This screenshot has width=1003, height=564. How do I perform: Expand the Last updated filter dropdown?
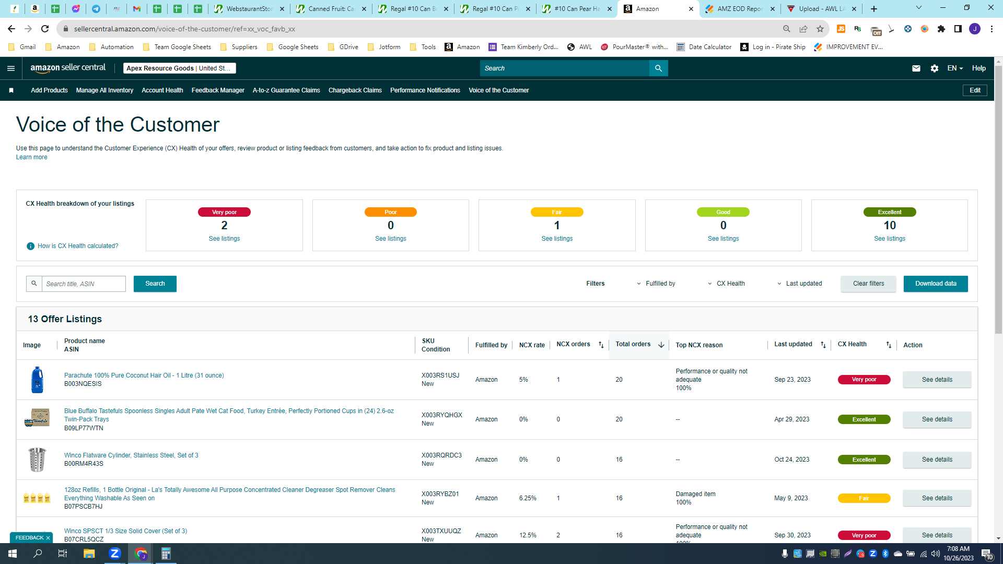click(799, 284)
